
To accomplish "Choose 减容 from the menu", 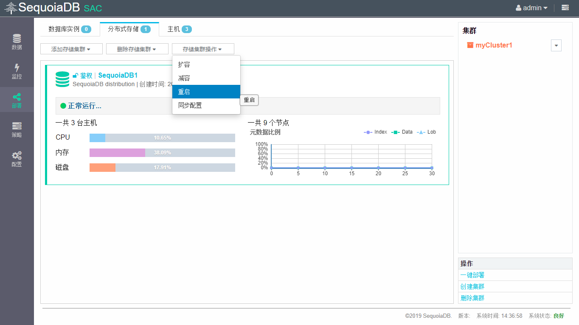I will click(x=206, y=78).
